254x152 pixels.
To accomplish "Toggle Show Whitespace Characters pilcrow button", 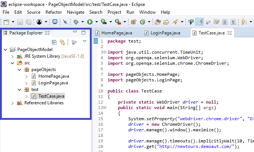I will (233, 22).
